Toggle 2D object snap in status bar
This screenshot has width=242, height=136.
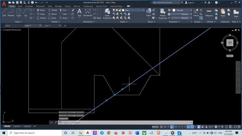192,127
